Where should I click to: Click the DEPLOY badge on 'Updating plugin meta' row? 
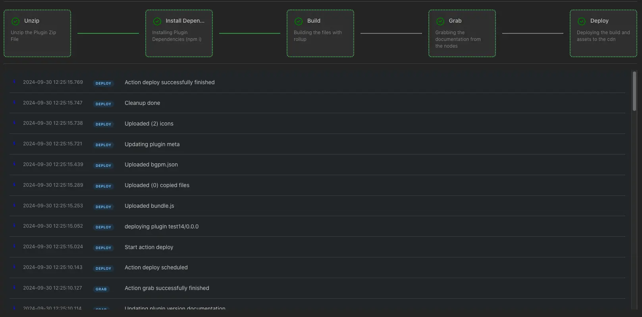[x=103, y=145]
